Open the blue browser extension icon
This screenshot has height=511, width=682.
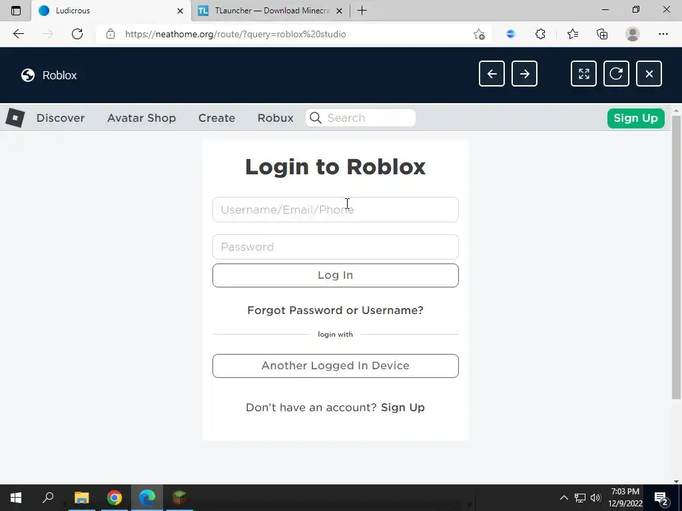pos(511,34)
